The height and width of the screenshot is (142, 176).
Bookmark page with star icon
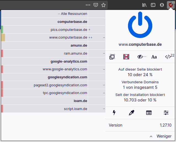(x=103, y=5)
